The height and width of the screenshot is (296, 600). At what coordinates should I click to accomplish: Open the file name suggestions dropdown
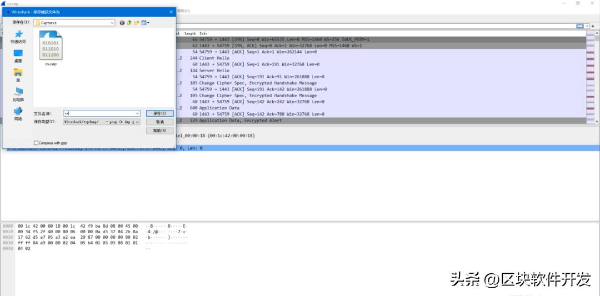138,114
